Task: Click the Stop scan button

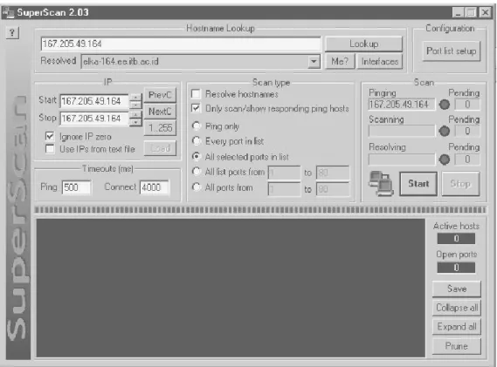Action: tap(460, 183)
